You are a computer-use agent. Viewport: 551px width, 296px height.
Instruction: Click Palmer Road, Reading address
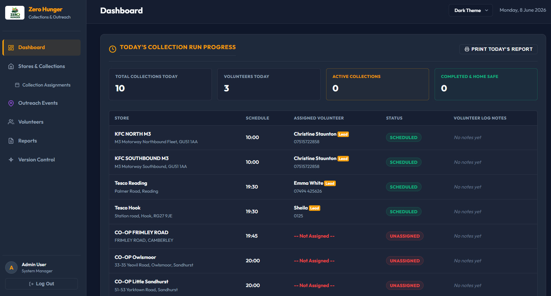coord(136,191)
